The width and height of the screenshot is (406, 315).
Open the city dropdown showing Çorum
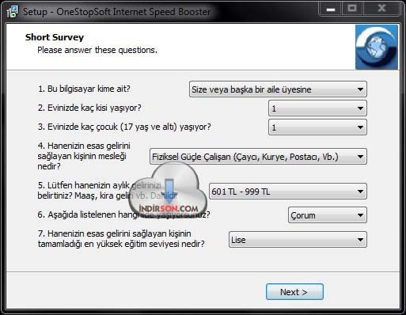point(328,215)
